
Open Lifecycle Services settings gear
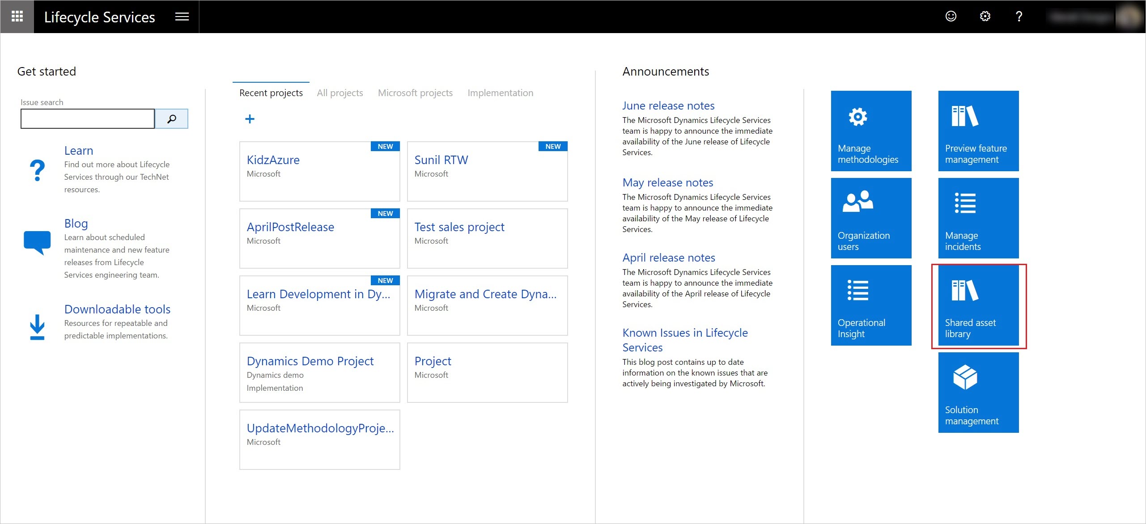coord(985,17)
